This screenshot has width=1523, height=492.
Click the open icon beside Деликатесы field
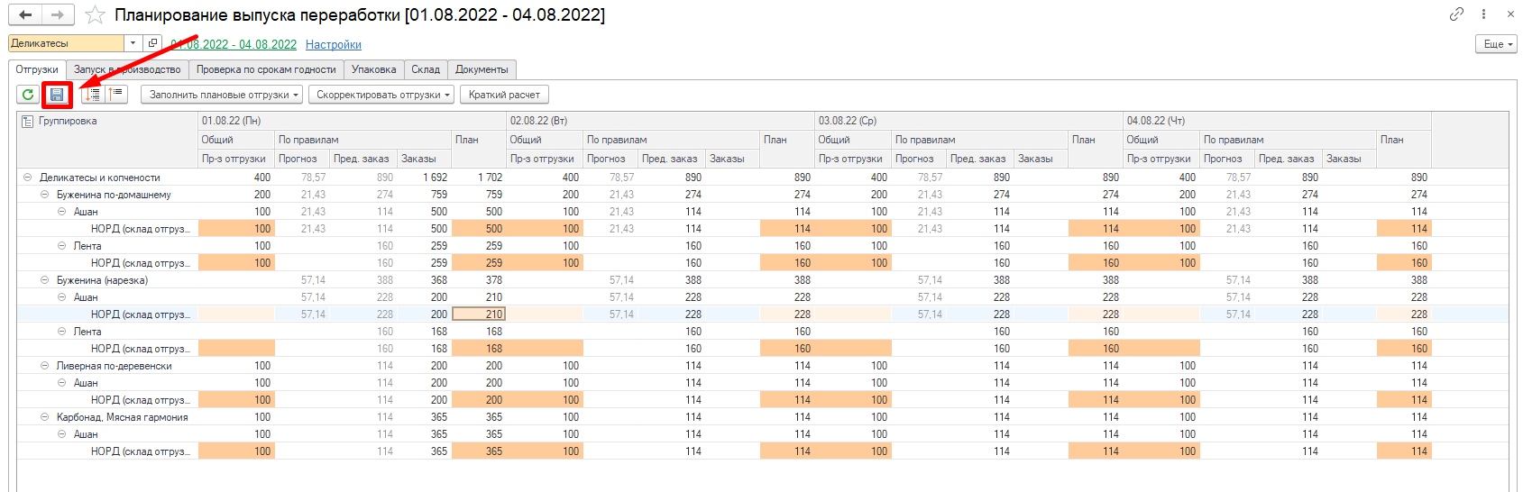click(x=152, y=43)
